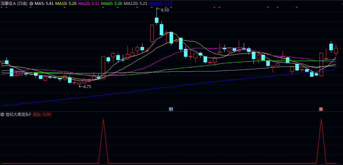
Task: Click the red 涨 event marker icon
Action: click(321, 109)
